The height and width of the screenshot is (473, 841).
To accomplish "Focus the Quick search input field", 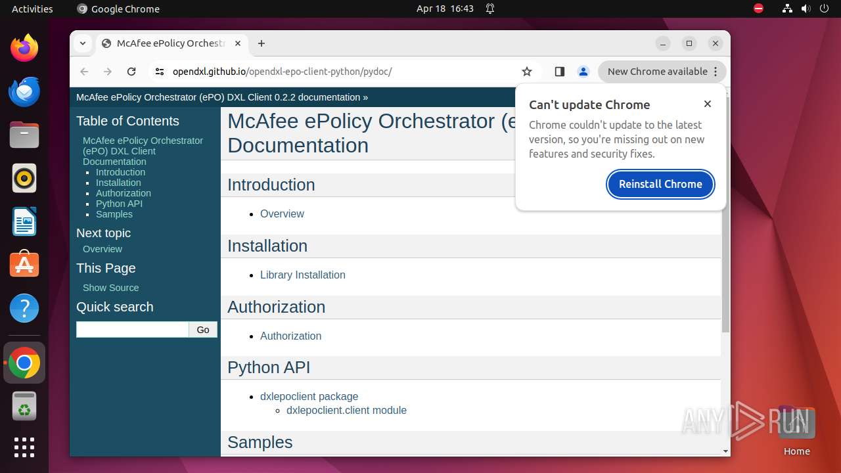I will tap(133, 330).
